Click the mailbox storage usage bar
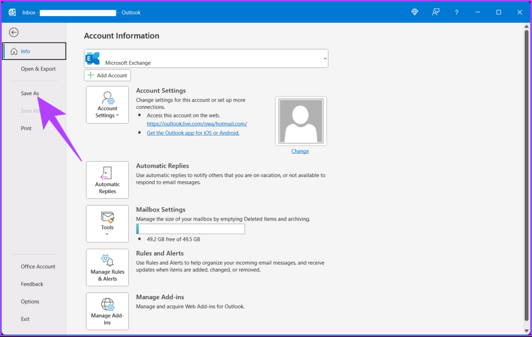 click(x=190, y=229)
